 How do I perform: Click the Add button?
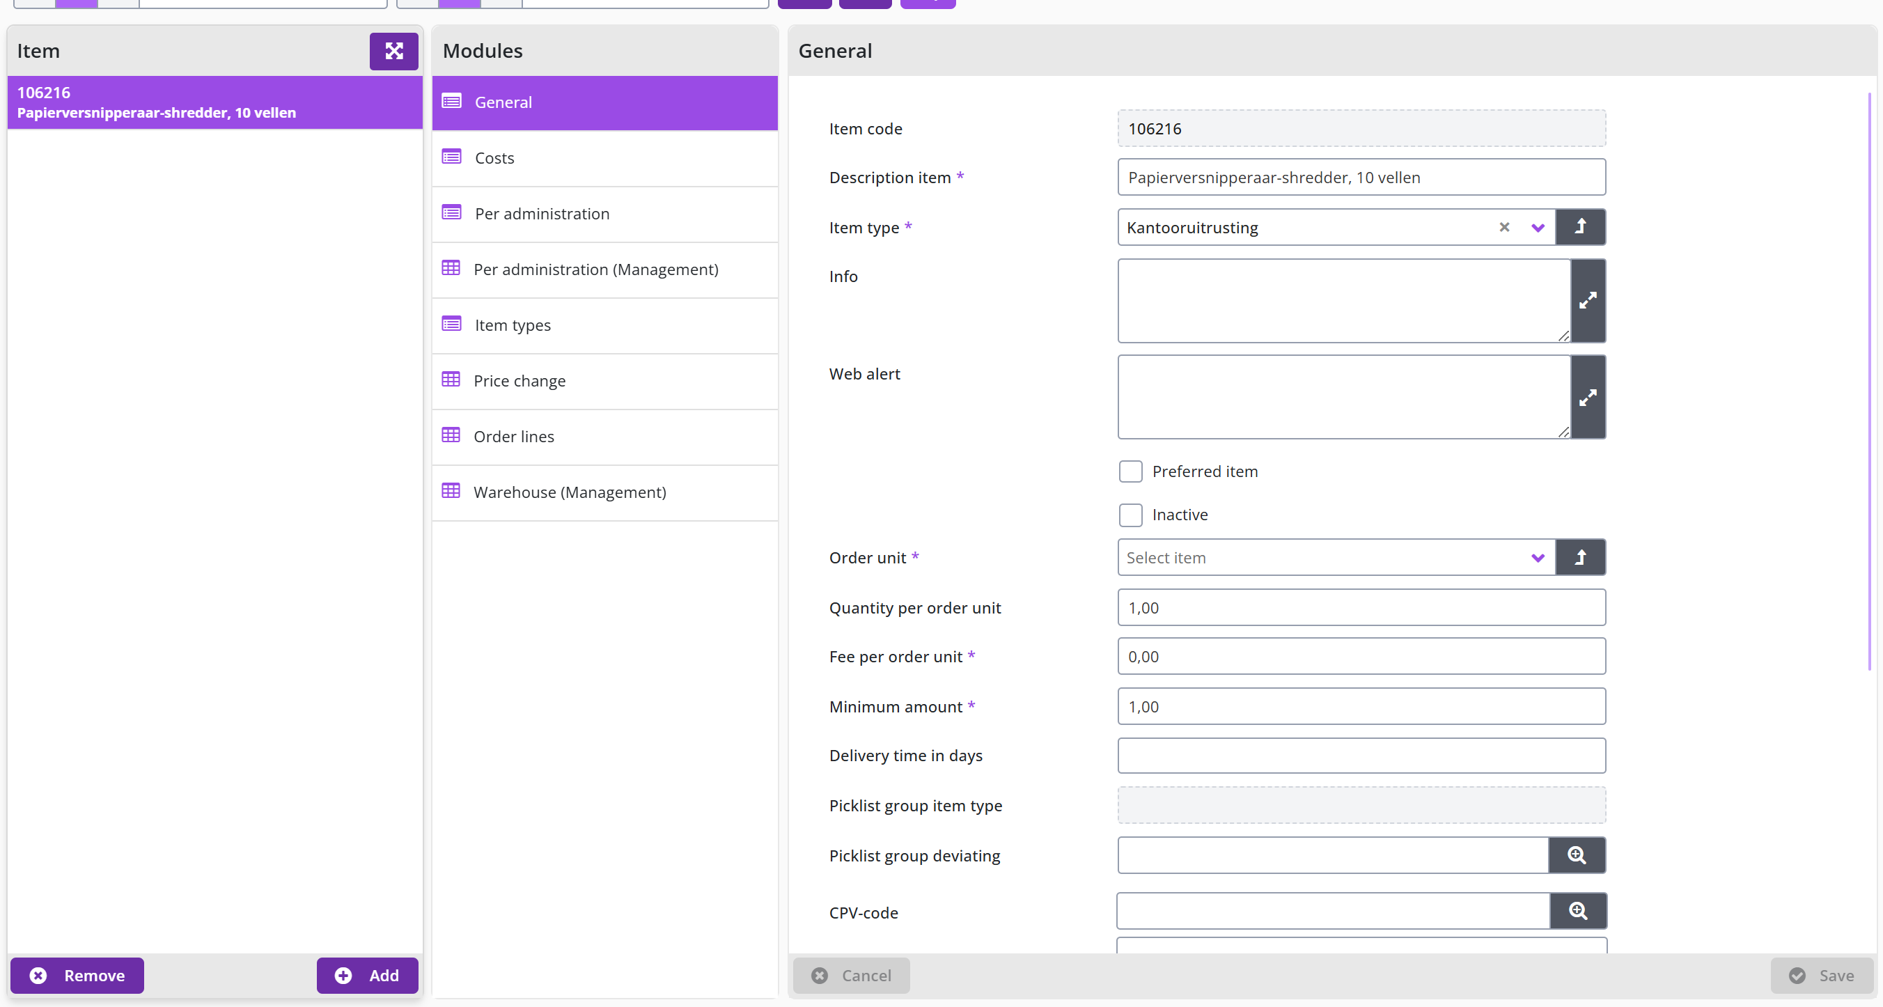[367, 976]
